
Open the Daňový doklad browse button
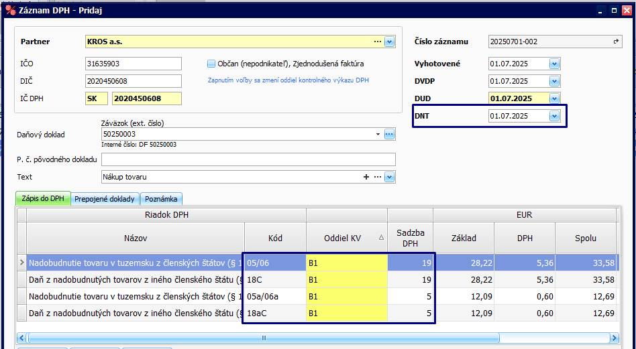tap(389, 135)
